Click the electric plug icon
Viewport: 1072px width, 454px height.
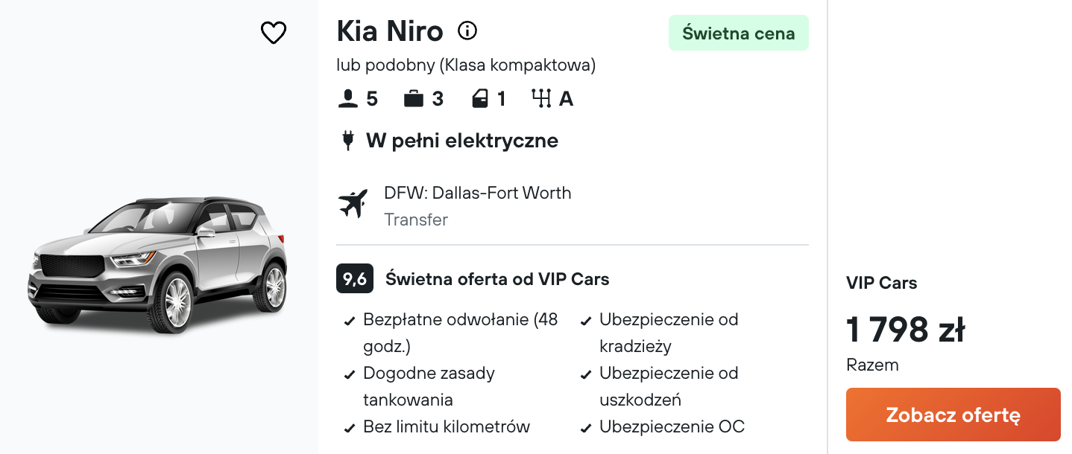pyautogui.click(x=347, y=141)
